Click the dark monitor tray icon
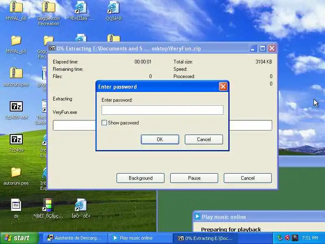The height and width of the screenshot is (244, 325). tap(295, 238)
